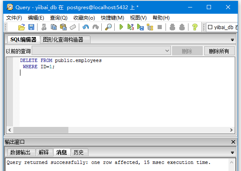This screenshot has height=171, width=241.
Task: Open the output pane tabs overflow arrow
Action: pos(232,153)
